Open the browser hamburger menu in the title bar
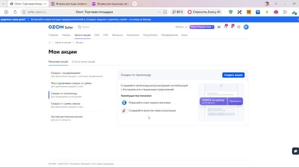The image size is (299, 168). [x=276, y=4]
